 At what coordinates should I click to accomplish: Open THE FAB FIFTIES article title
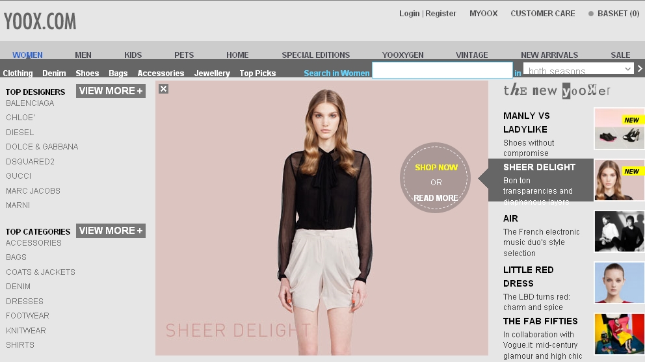coord(540,321)
